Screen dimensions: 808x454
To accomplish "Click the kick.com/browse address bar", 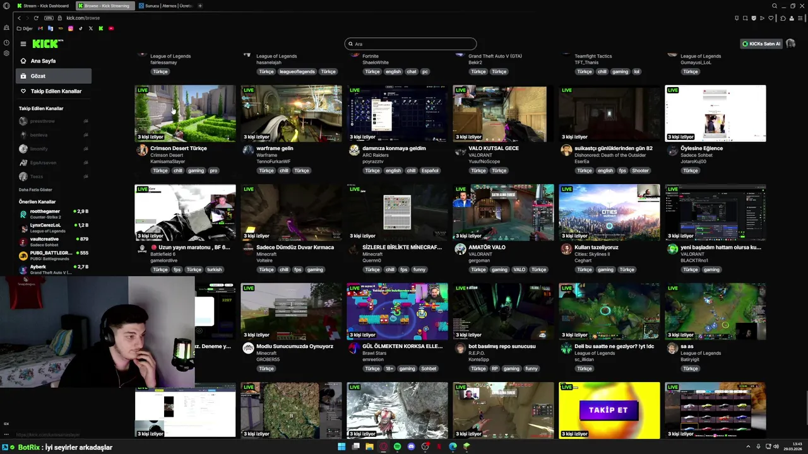I will click(83, 18).
